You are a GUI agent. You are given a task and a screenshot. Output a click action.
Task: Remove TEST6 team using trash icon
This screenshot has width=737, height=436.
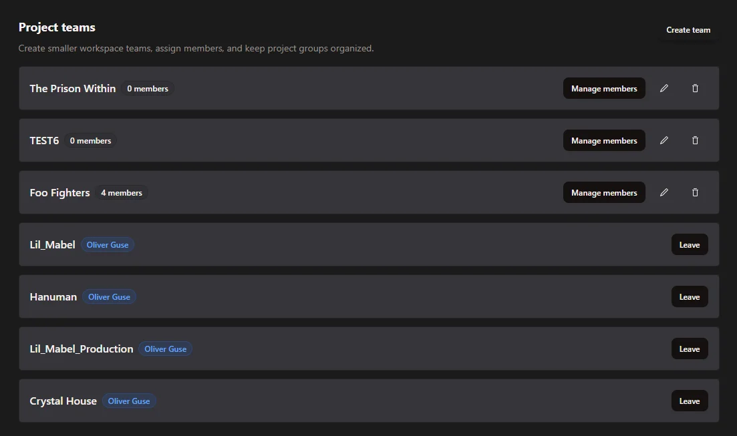click(695, 140)
